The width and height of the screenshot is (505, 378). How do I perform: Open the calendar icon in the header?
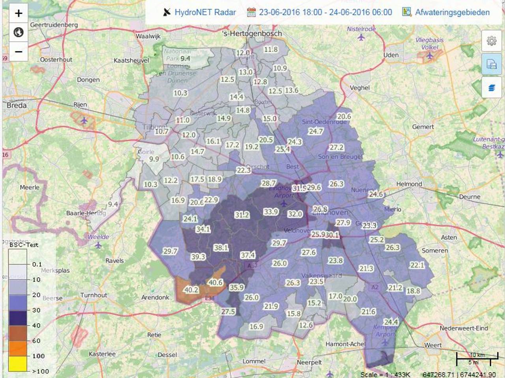pyautogui.click(x=252, y=12)
